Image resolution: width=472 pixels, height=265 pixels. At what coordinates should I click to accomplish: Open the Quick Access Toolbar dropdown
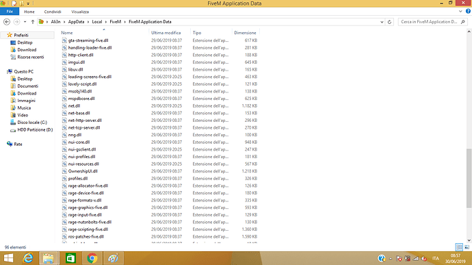point(28,3)
